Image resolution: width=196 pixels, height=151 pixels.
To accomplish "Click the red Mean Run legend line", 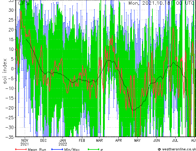I will coord(21,149).
